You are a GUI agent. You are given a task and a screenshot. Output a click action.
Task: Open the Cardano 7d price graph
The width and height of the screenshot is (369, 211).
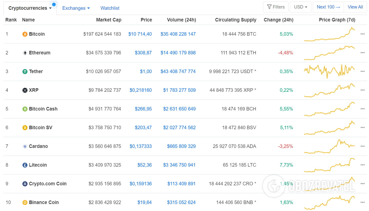pyautogui.click(x=329, y=146)
